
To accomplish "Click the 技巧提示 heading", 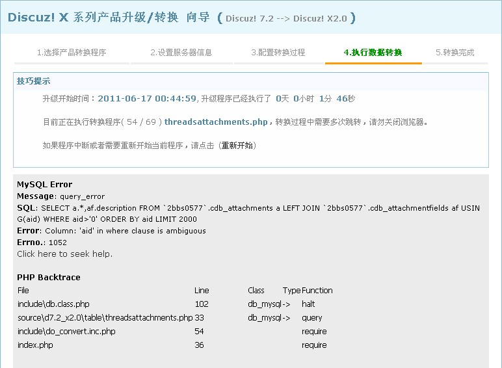I will coord(33,81).
